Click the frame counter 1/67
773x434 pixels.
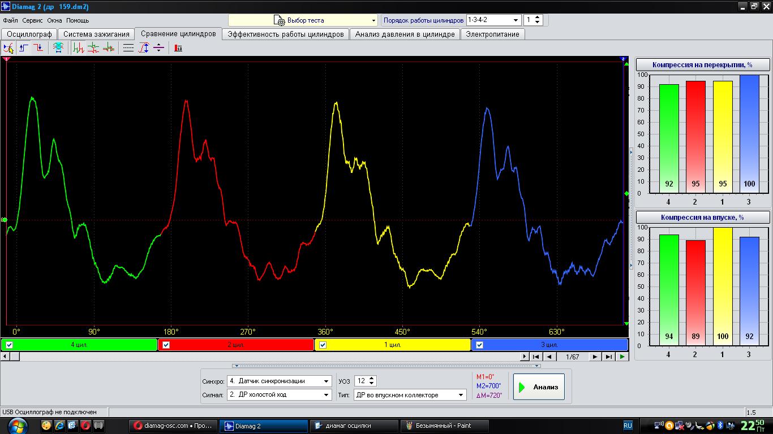coord(572,357)
